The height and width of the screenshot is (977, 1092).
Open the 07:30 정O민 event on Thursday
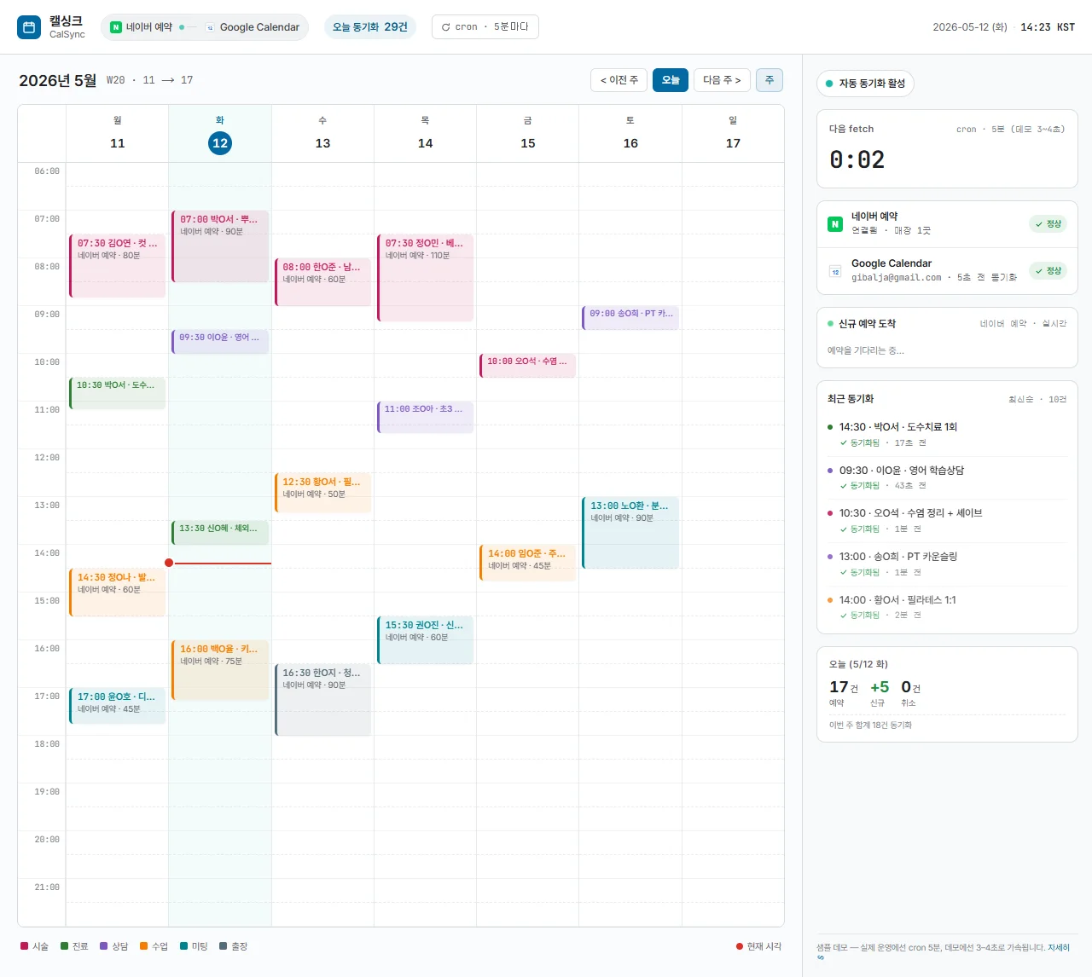425,278
